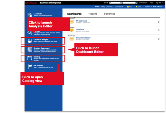This screenshot has width=166, height=113.
Task: Expand the Open dropdown menu
Action: point(139,7)
